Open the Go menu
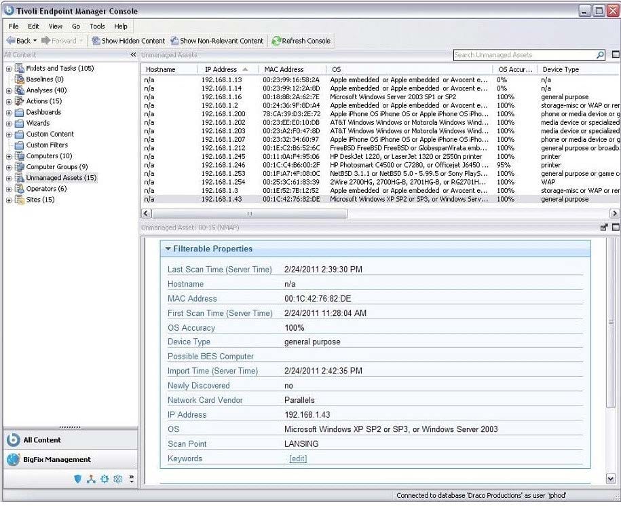 point(76,26)
